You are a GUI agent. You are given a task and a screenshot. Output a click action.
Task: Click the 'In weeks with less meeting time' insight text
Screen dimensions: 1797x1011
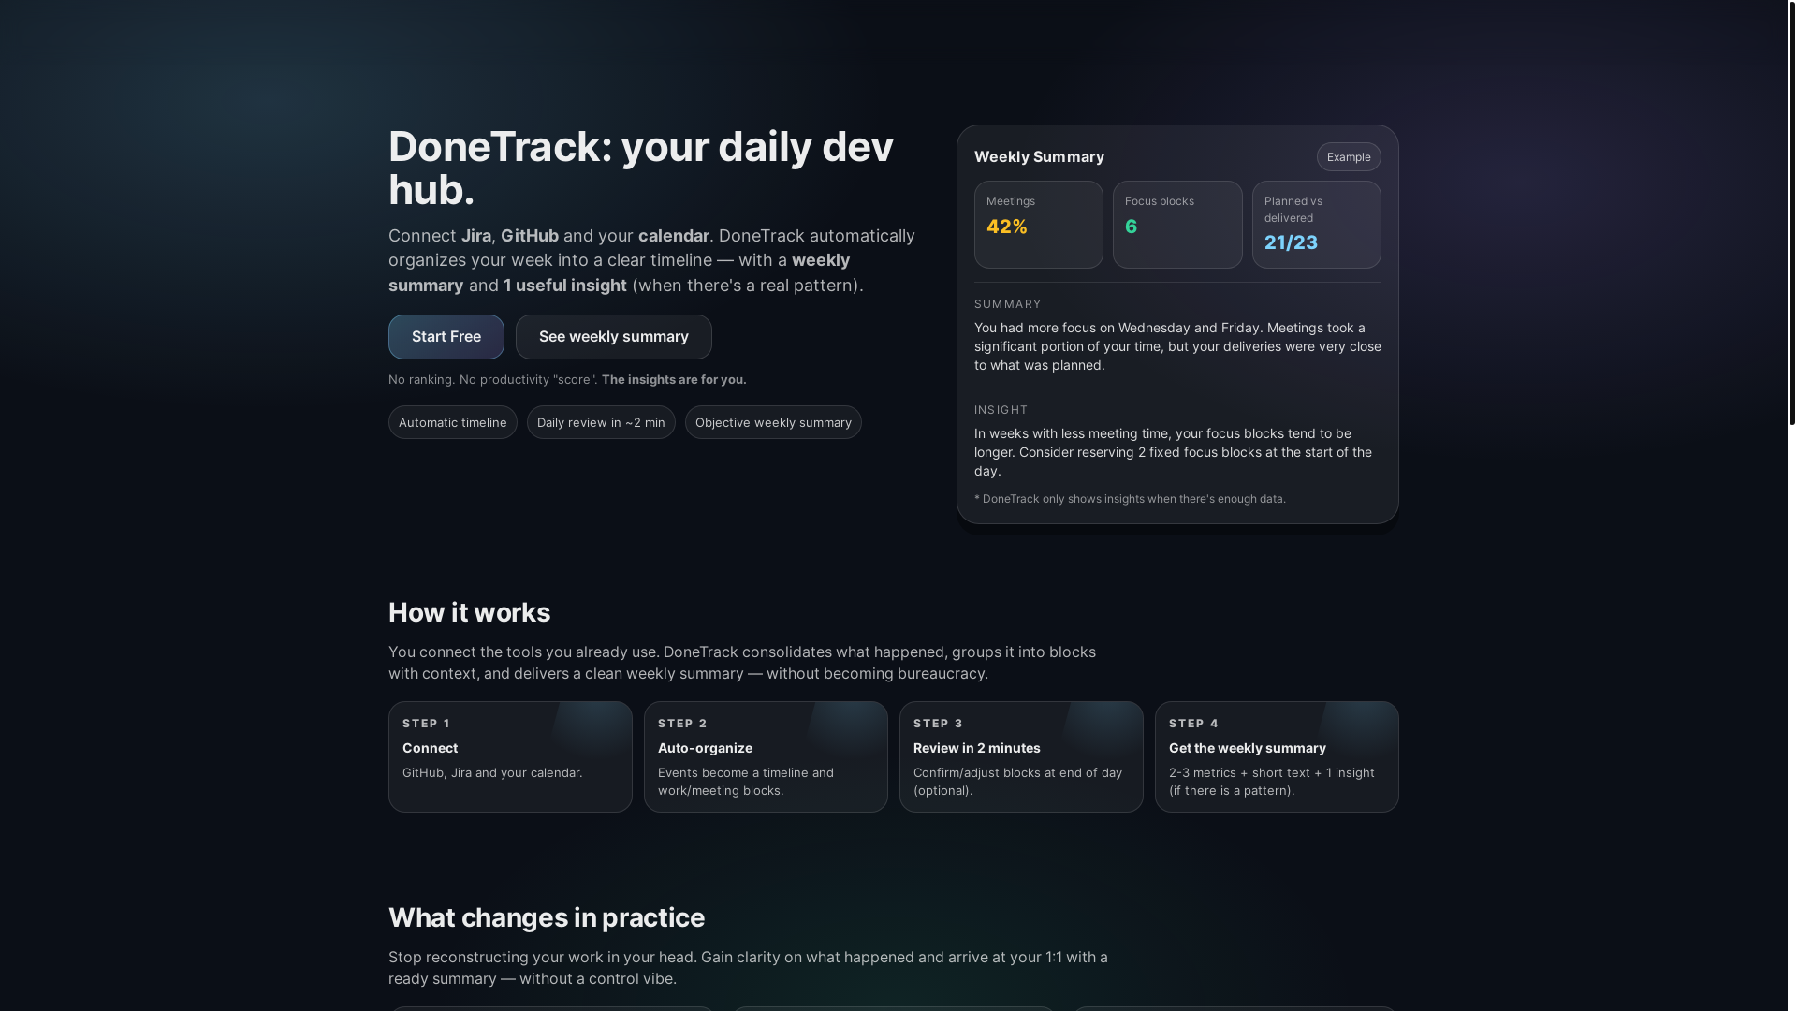pyautogui.click(x=1173, y=452)
